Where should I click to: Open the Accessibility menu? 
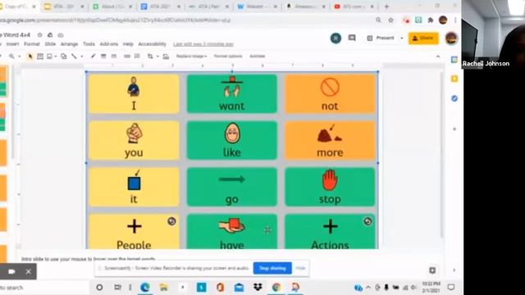pyautogui.click(x=152, y=44)
